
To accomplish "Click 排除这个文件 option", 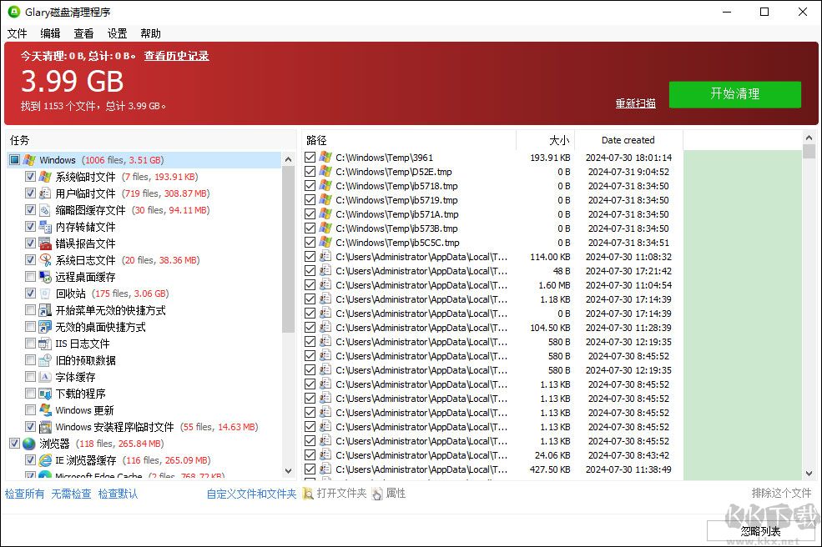I will pos(781,493).
